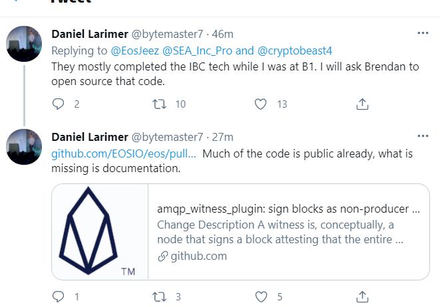Click the EOS logo card thumbnail

pyautogui.click(x=100, y=232)
